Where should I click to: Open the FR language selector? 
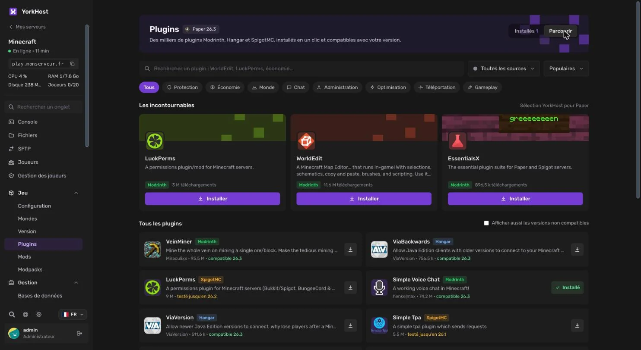pos(73,315)
